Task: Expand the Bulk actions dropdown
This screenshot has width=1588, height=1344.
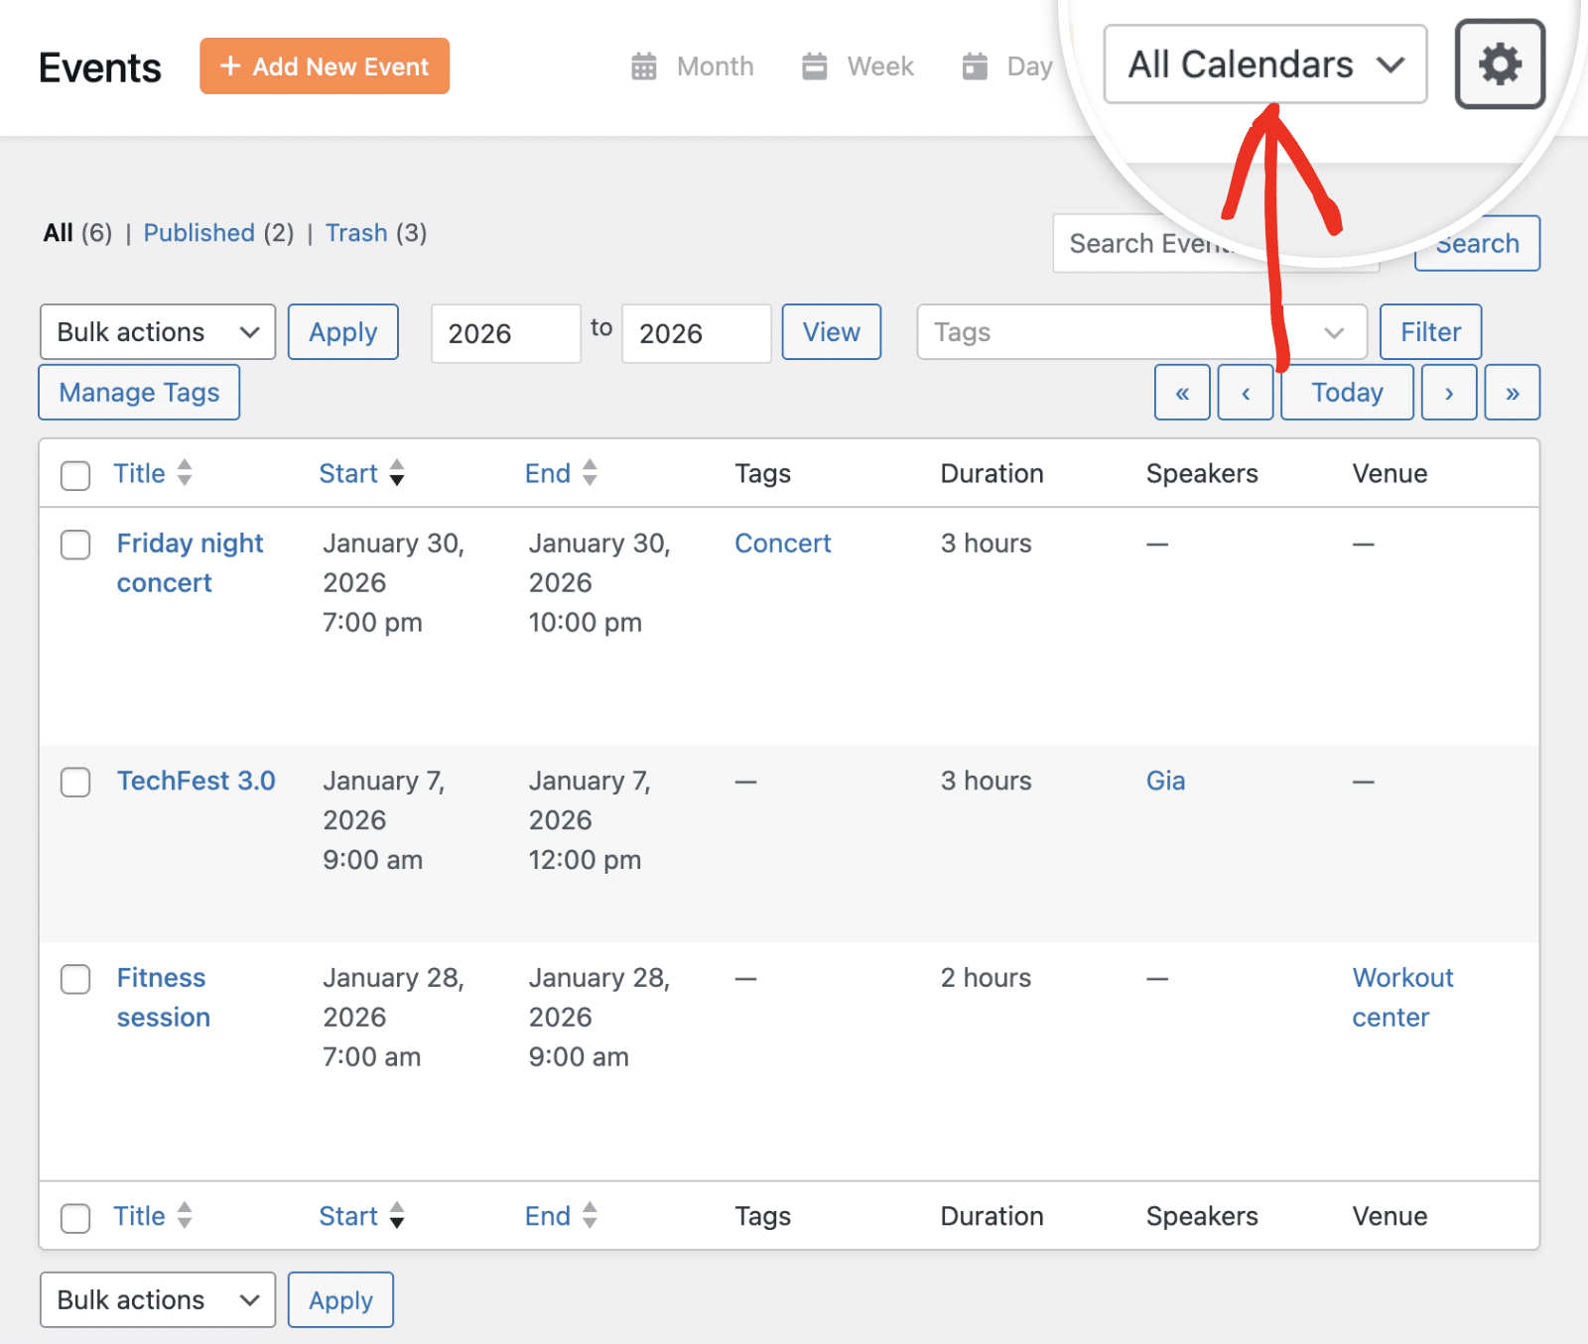Action: coord(156,331)
